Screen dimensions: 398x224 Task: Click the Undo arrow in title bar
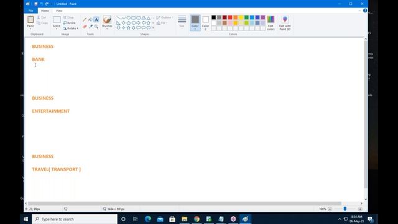point(42,4)
